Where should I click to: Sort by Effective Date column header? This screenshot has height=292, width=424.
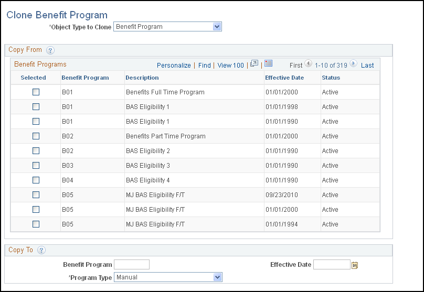pyautogui.click(x=284, y=78)
